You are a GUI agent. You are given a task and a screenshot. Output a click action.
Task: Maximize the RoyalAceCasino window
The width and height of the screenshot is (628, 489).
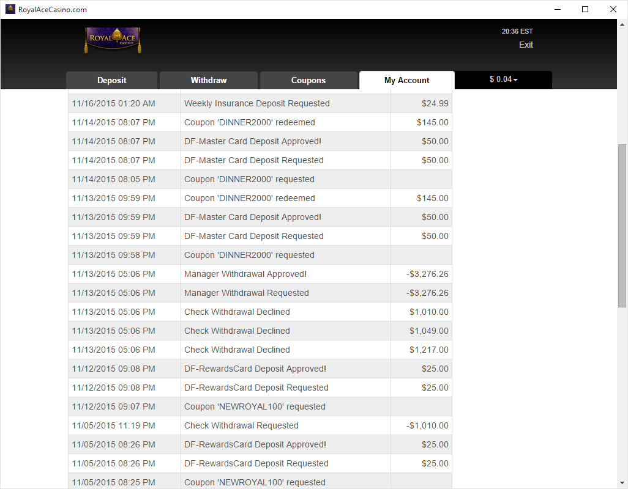click(585, 9)
